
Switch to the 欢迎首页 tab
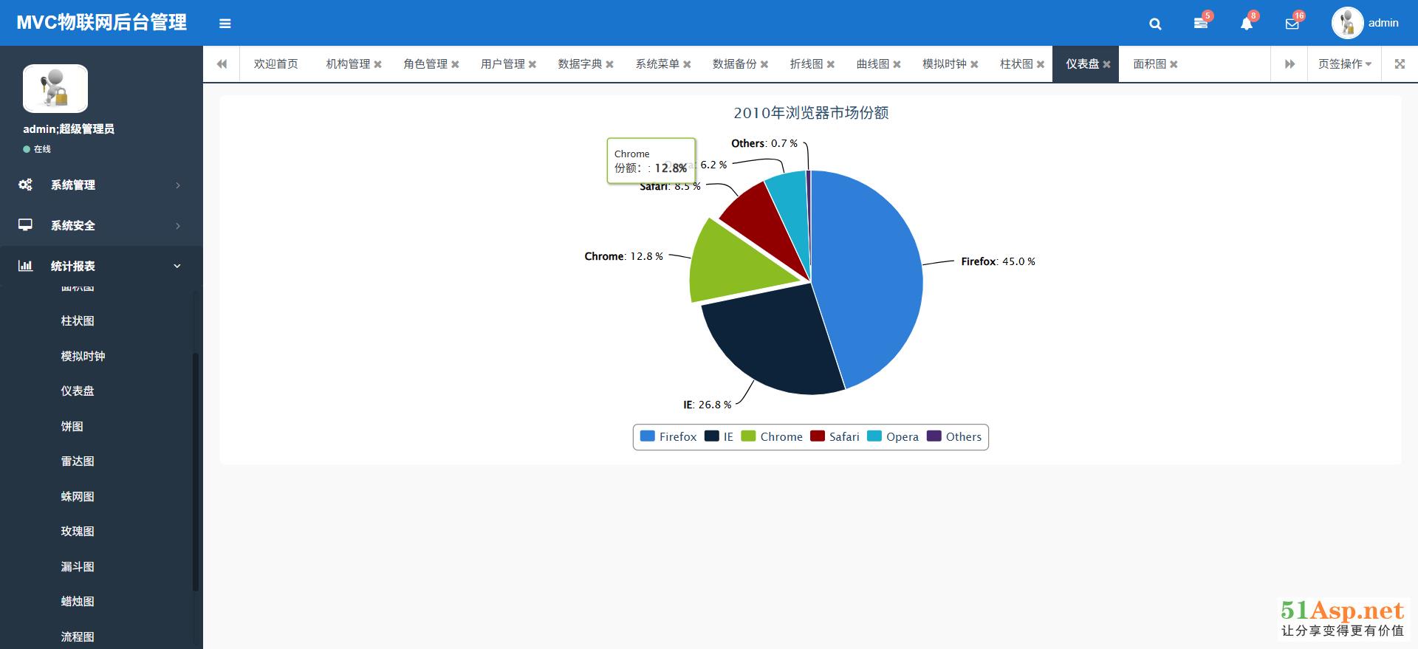point(275,64)
